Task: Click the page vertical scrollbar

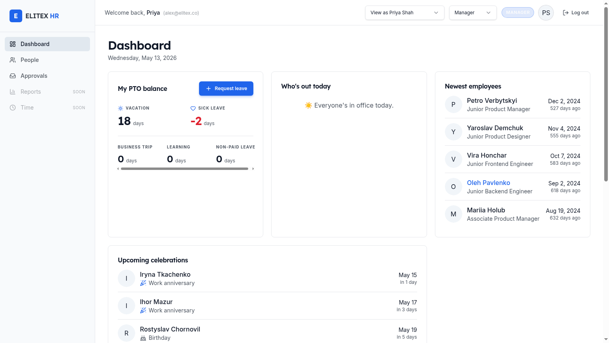Action: point(606,94)
